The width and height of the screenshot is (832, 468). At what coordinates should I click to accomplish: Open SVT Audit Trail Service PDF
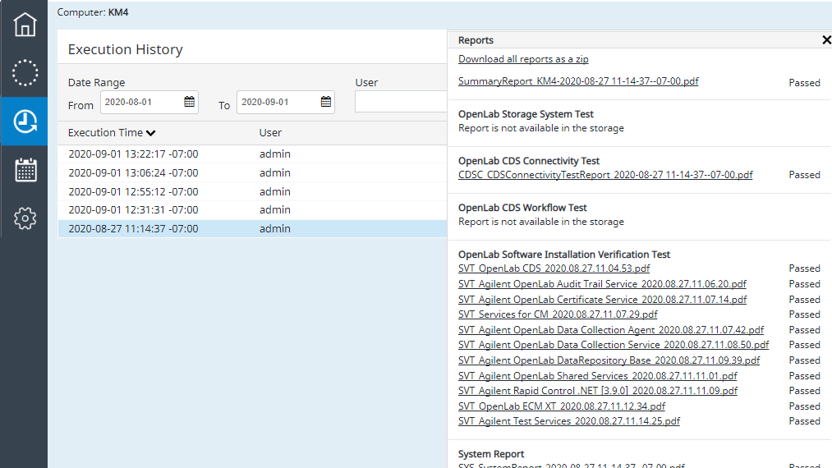coord(602,284)
